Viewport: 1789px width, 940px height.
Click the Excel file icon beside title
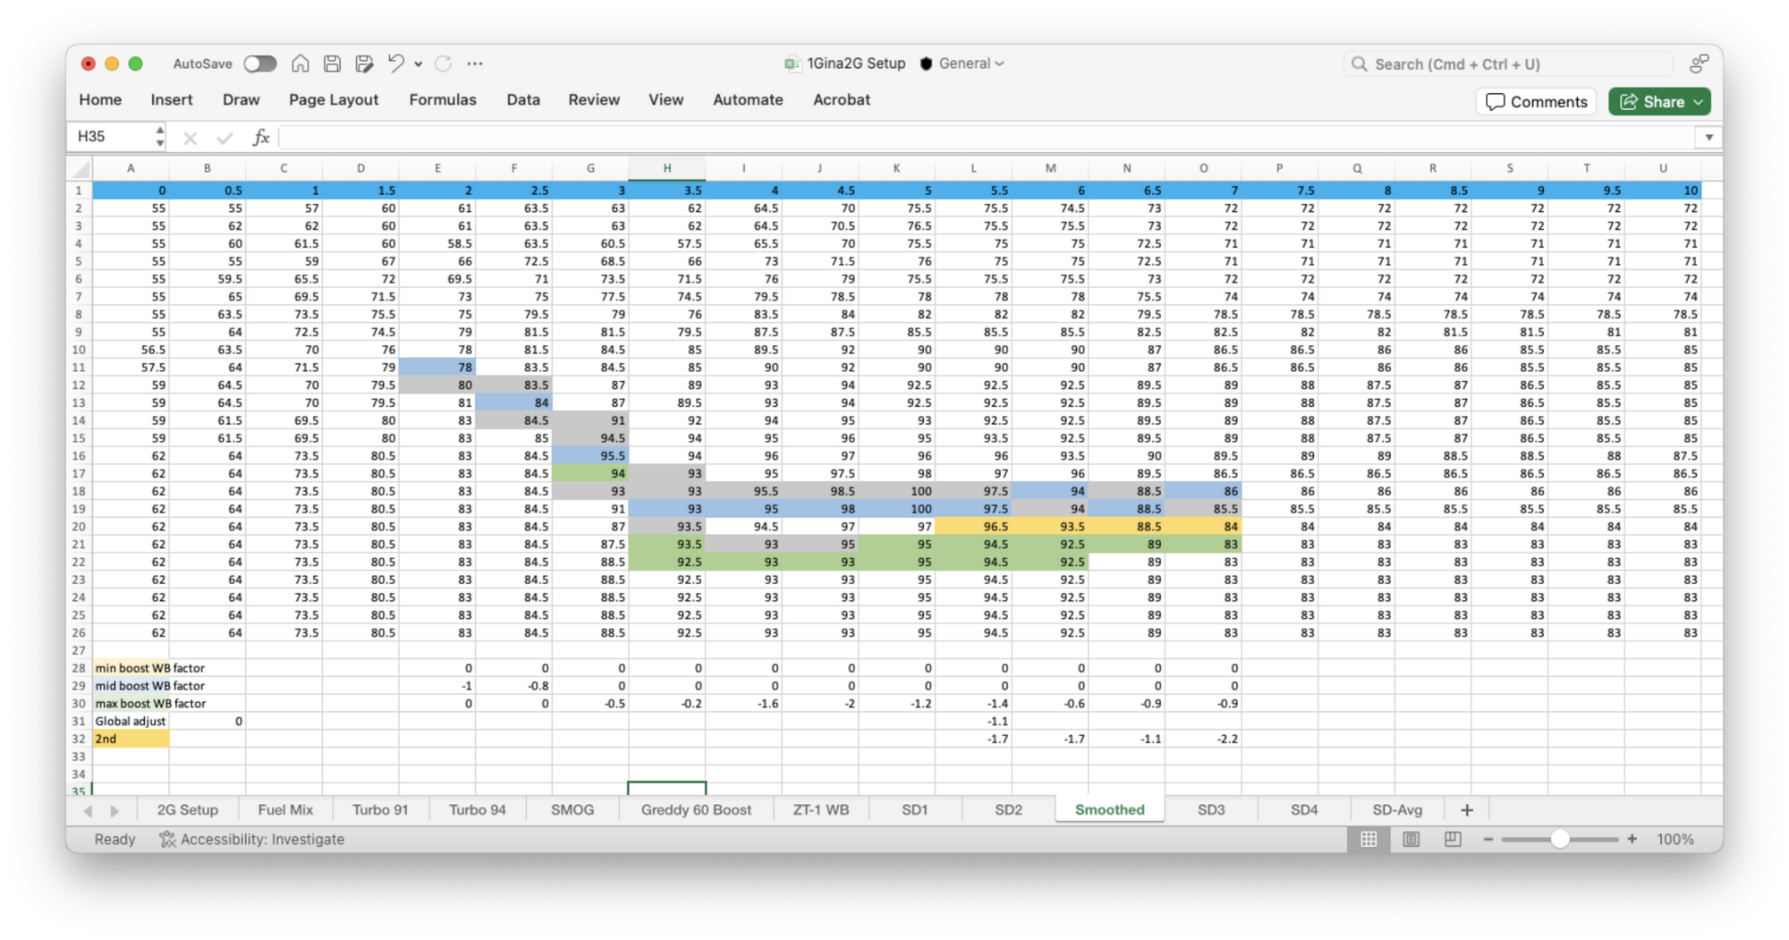[792, 64]
